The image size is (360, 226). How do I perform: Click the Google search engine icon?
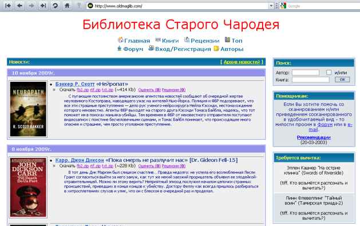tap(283, 6)
